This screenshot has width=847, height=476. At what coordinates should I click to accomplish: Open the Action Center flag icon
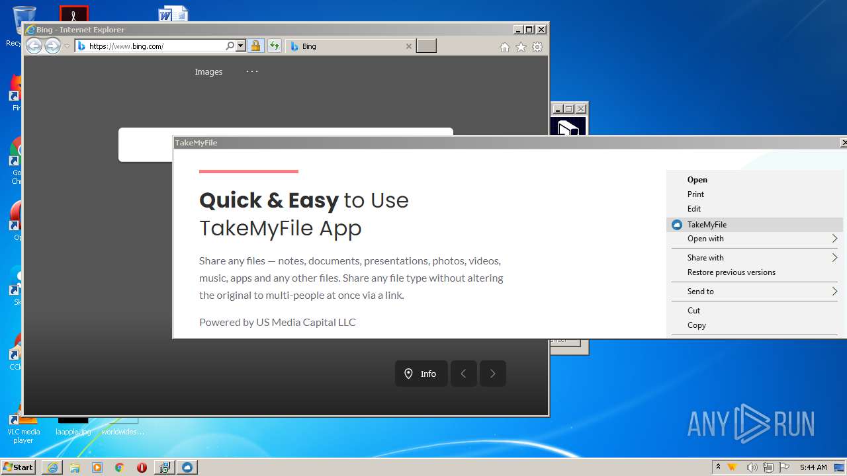[783, 467]
